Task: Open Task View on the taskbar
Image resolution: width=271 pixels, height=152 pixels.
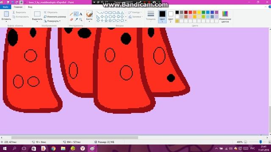Action: 24,148
